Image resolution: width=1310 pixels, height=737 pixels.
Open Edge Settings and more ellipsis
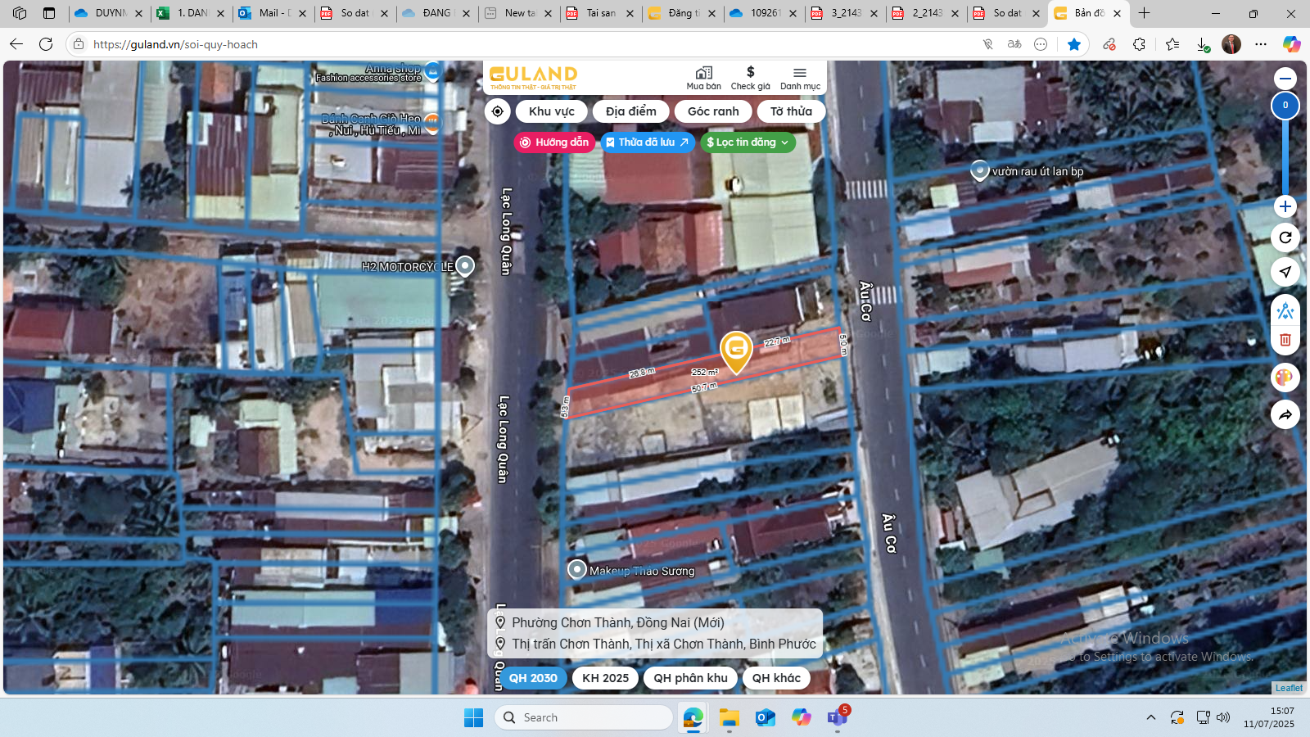pyautogui.click(x=1261, y=44)
